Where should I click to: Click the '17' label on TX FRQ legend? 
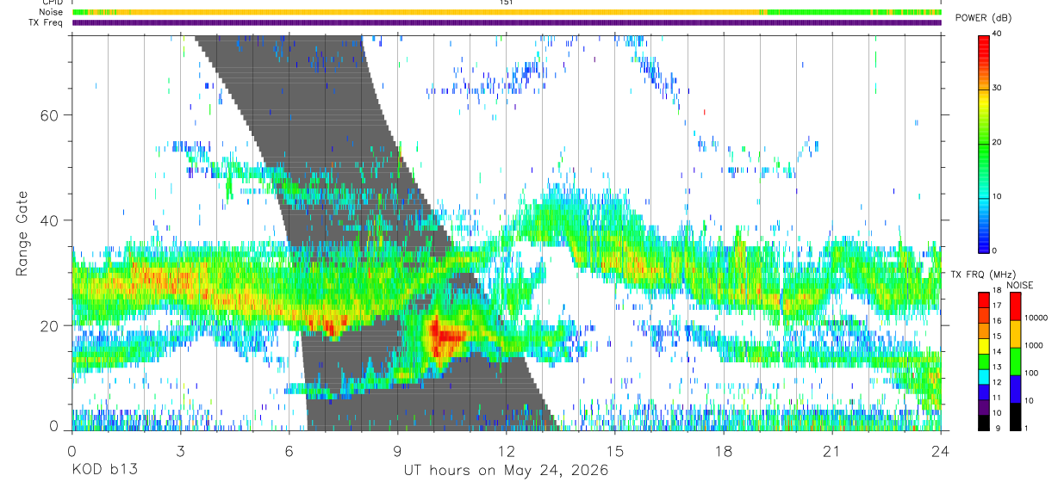pos(999,306)
